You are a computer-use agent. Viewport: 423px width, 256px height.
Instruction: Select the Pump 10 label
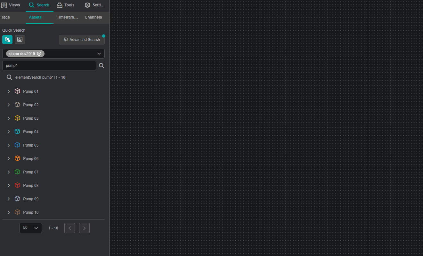pos(31,212)
